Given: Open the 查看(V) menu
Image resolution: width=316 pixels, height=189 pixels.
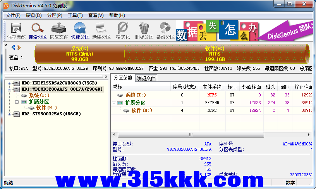Looking at the screenshot, I should click(x=96, y=15).
